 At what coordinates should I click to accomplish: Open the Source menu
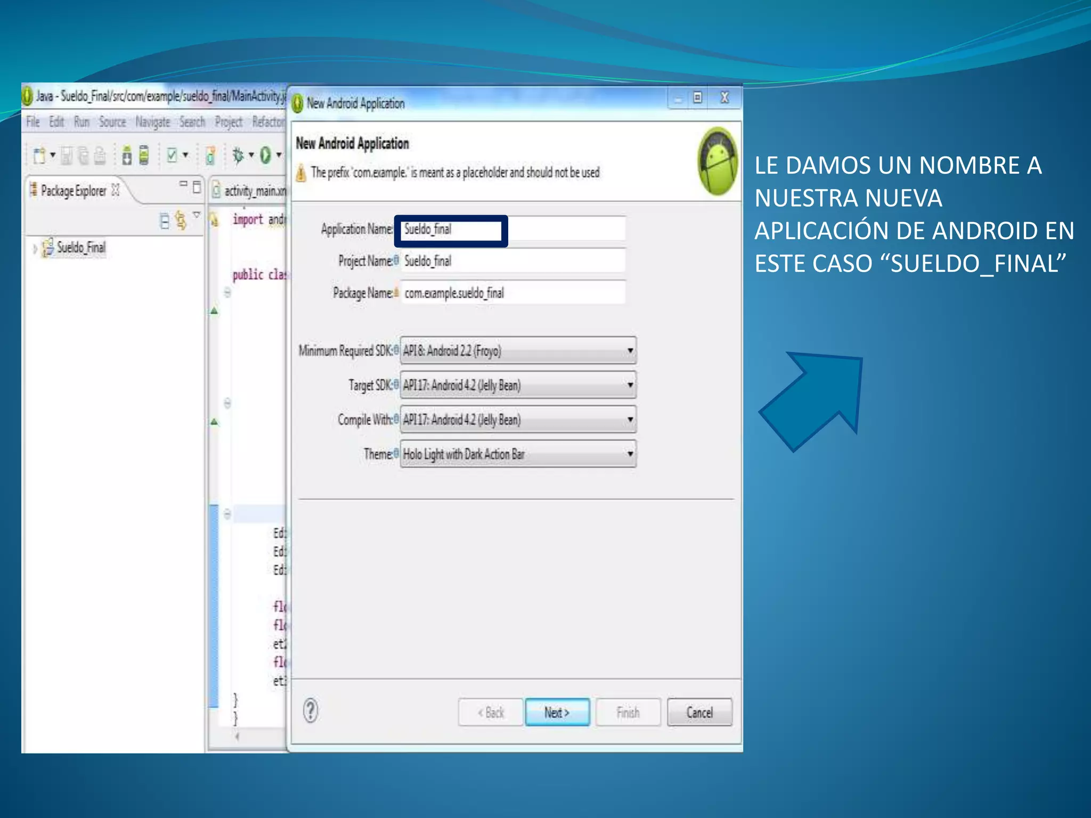[x=112, y=122]
